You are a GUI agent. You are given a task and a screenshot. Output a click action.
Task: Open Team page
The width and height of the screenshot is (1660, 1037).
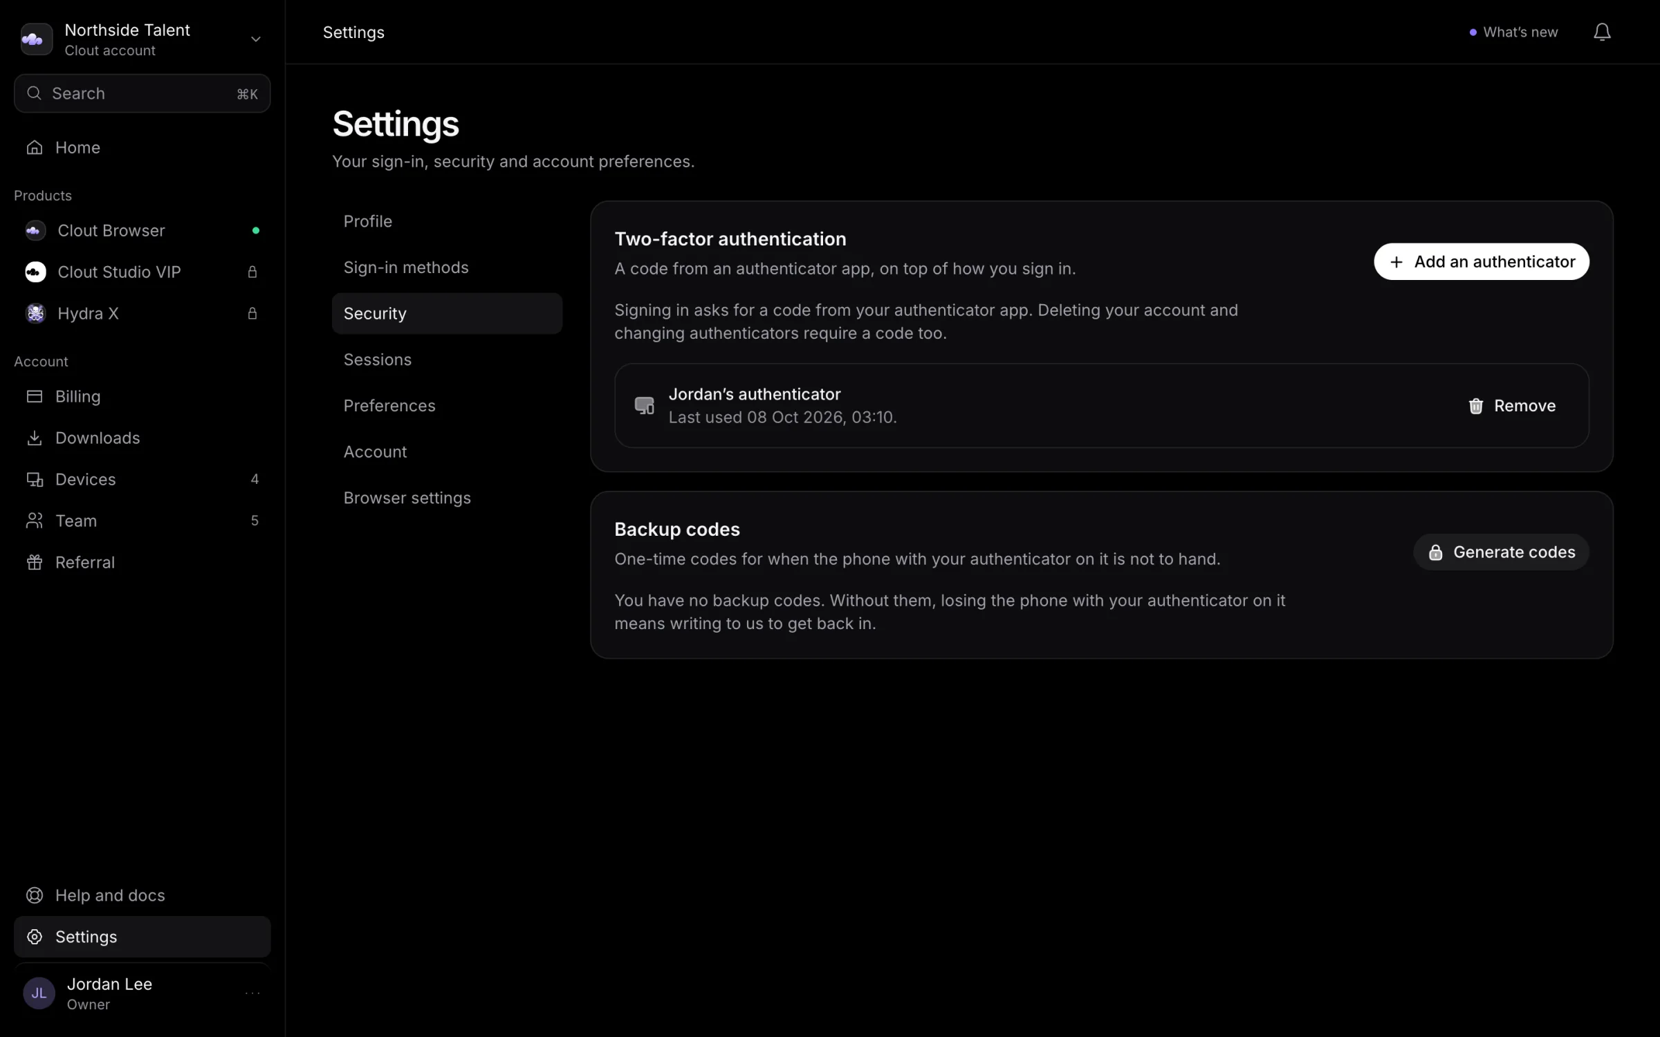point(142,521)
